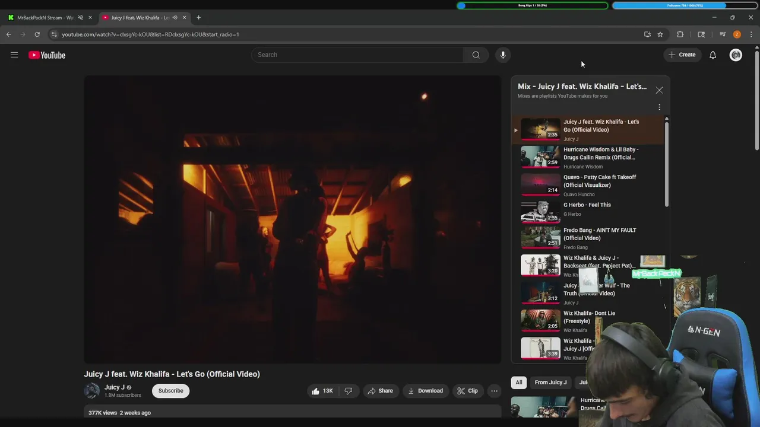The height and width of the screenshot is (427, 760).
Task: Open the media controls toolbar icon
Action: pyautogui.click(x=723, y=34)
